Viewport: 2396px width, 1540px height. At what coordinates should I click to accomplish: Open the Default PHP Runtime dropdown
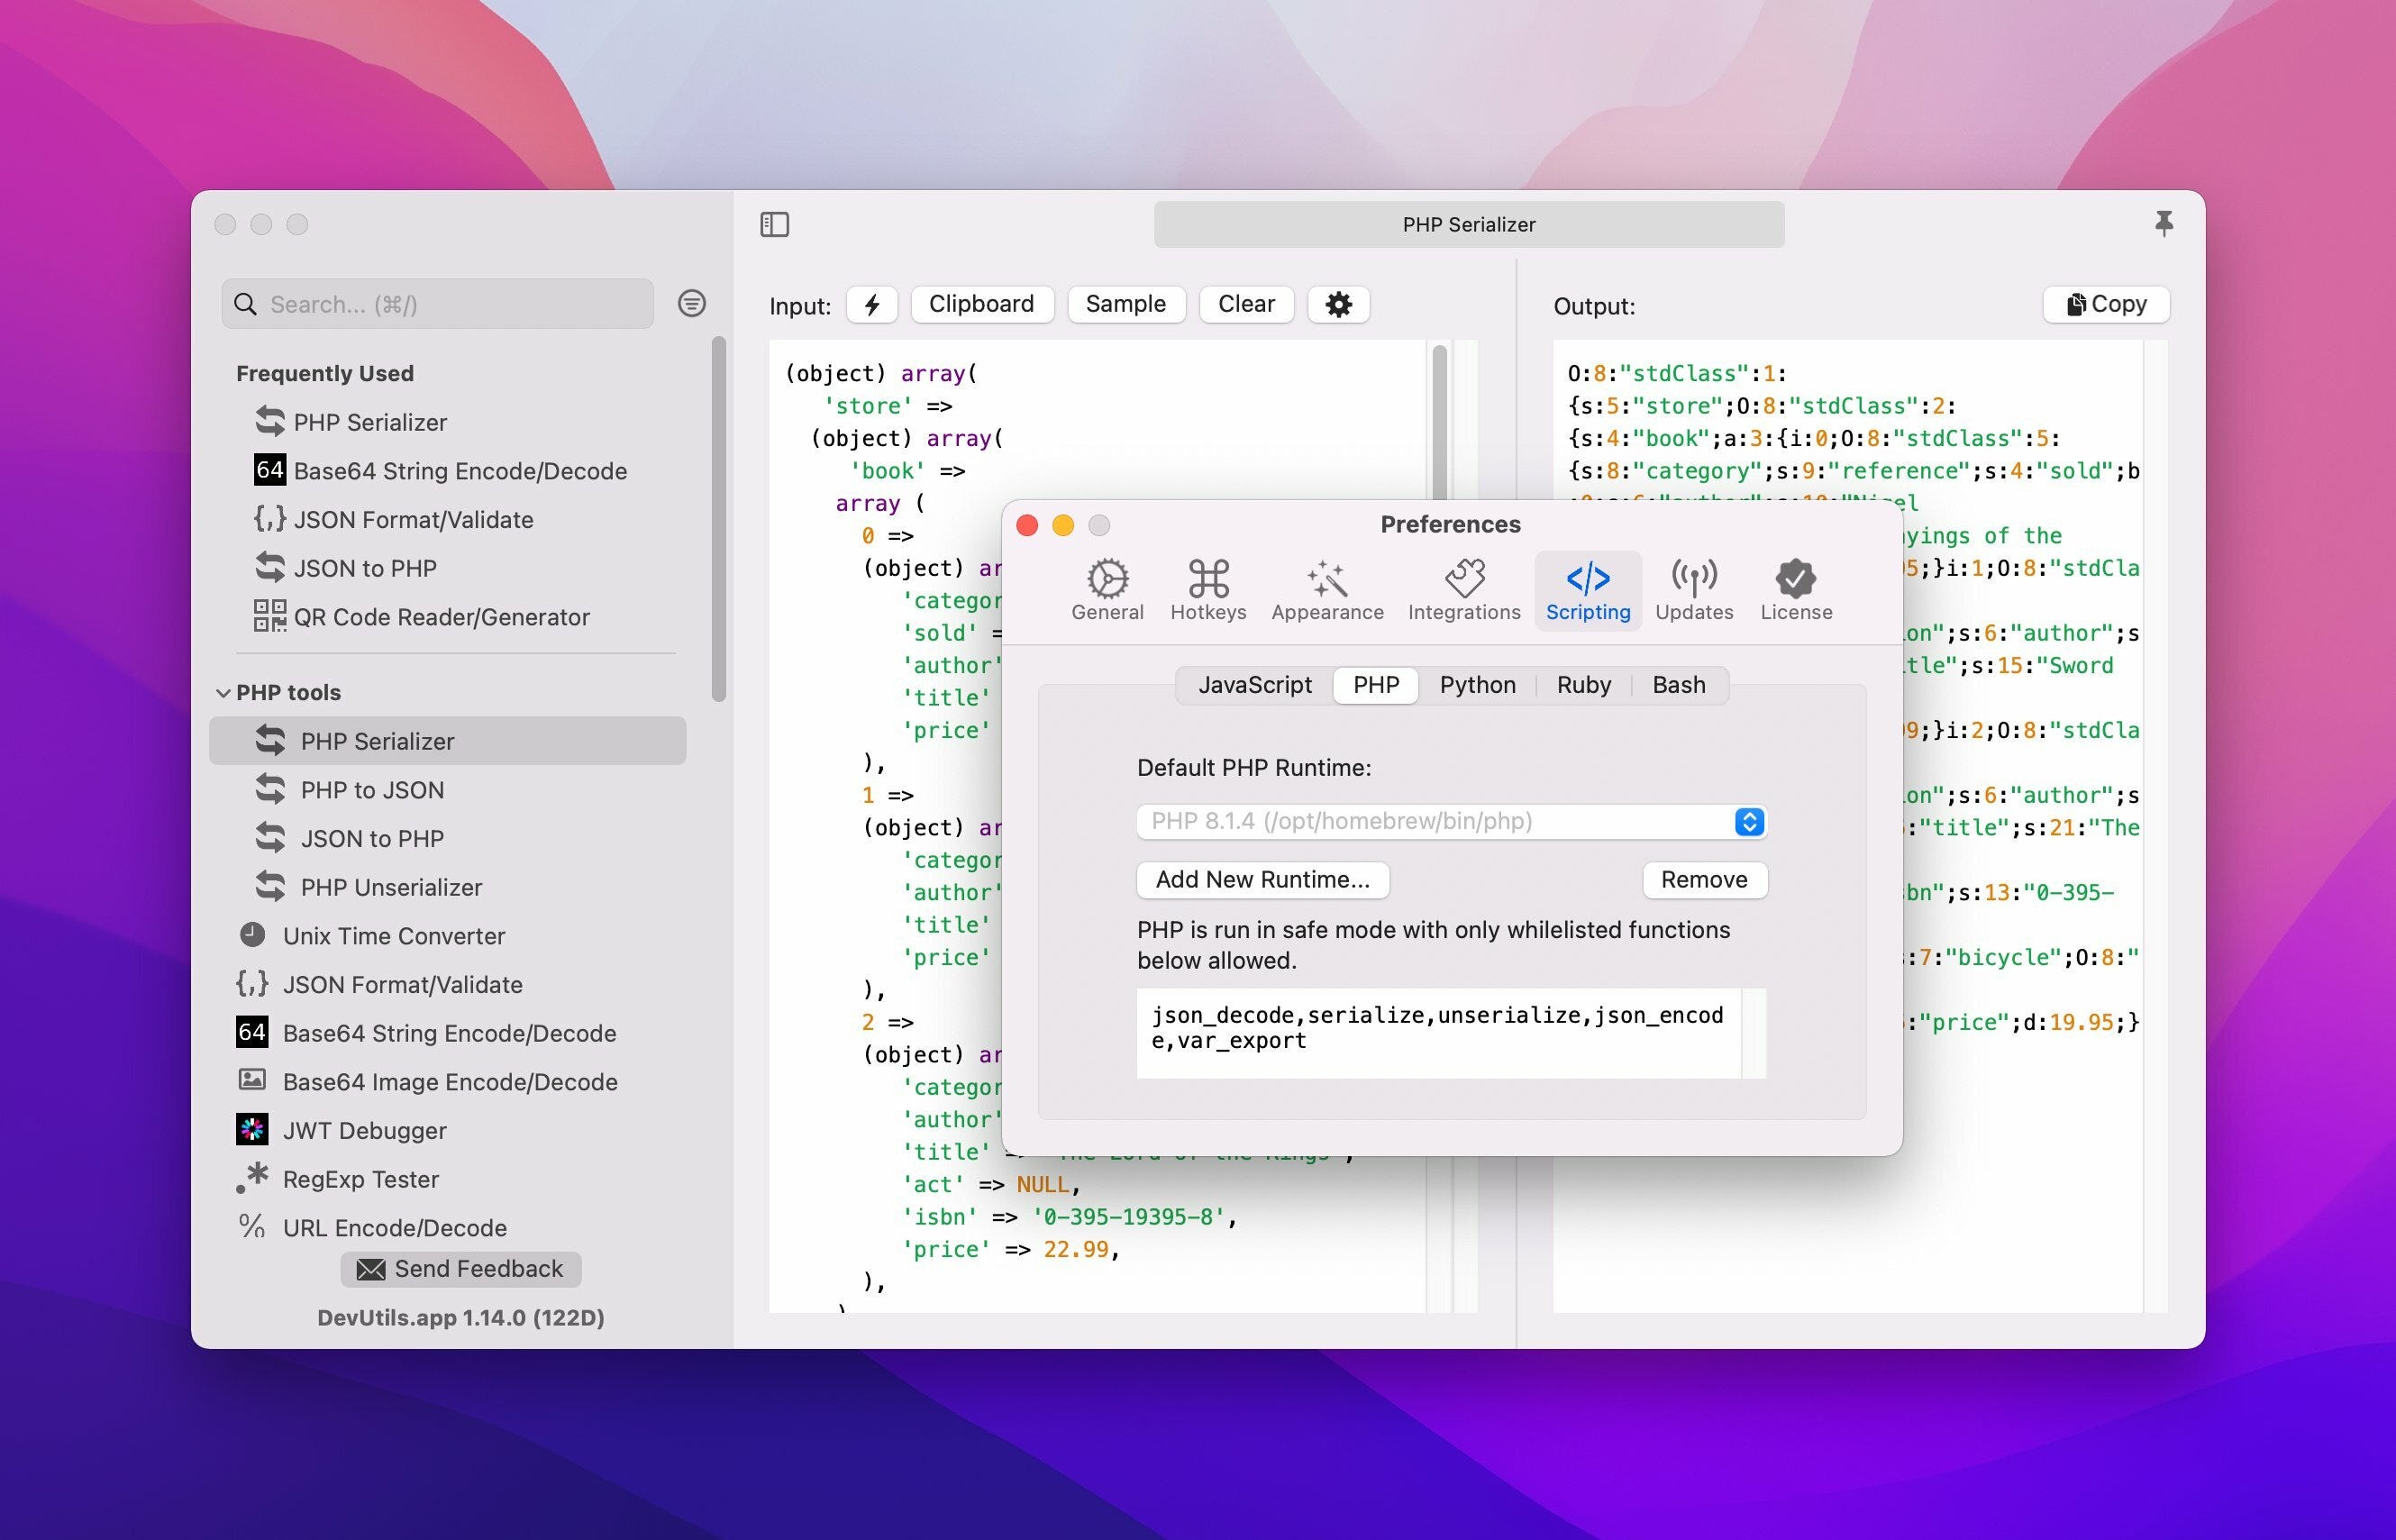click(1451, 822)
